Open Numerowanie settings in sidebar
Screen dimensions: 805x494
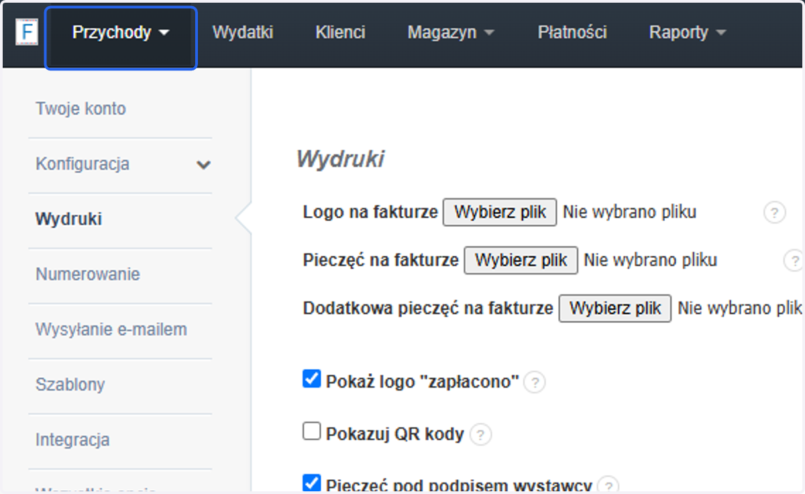[x=88, y=275]
